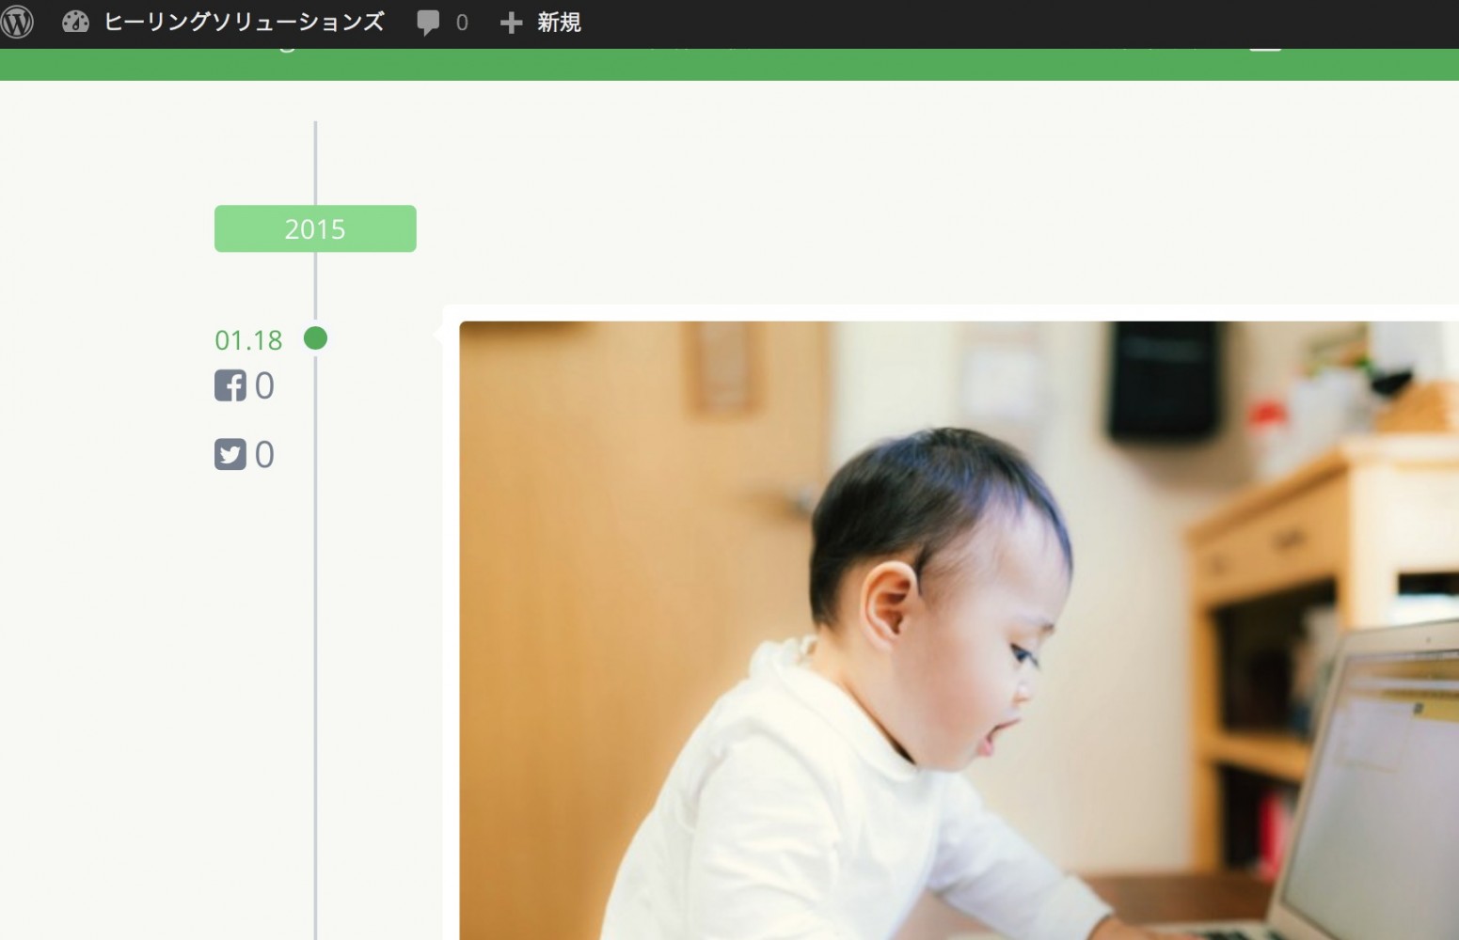
Task: Click the Facebook share count 0
Action: pyautogui.click(x=264, y=385)
